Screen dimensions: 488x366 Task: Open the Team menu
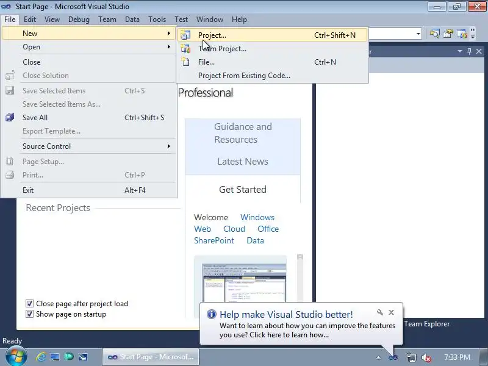coord(107,20)
